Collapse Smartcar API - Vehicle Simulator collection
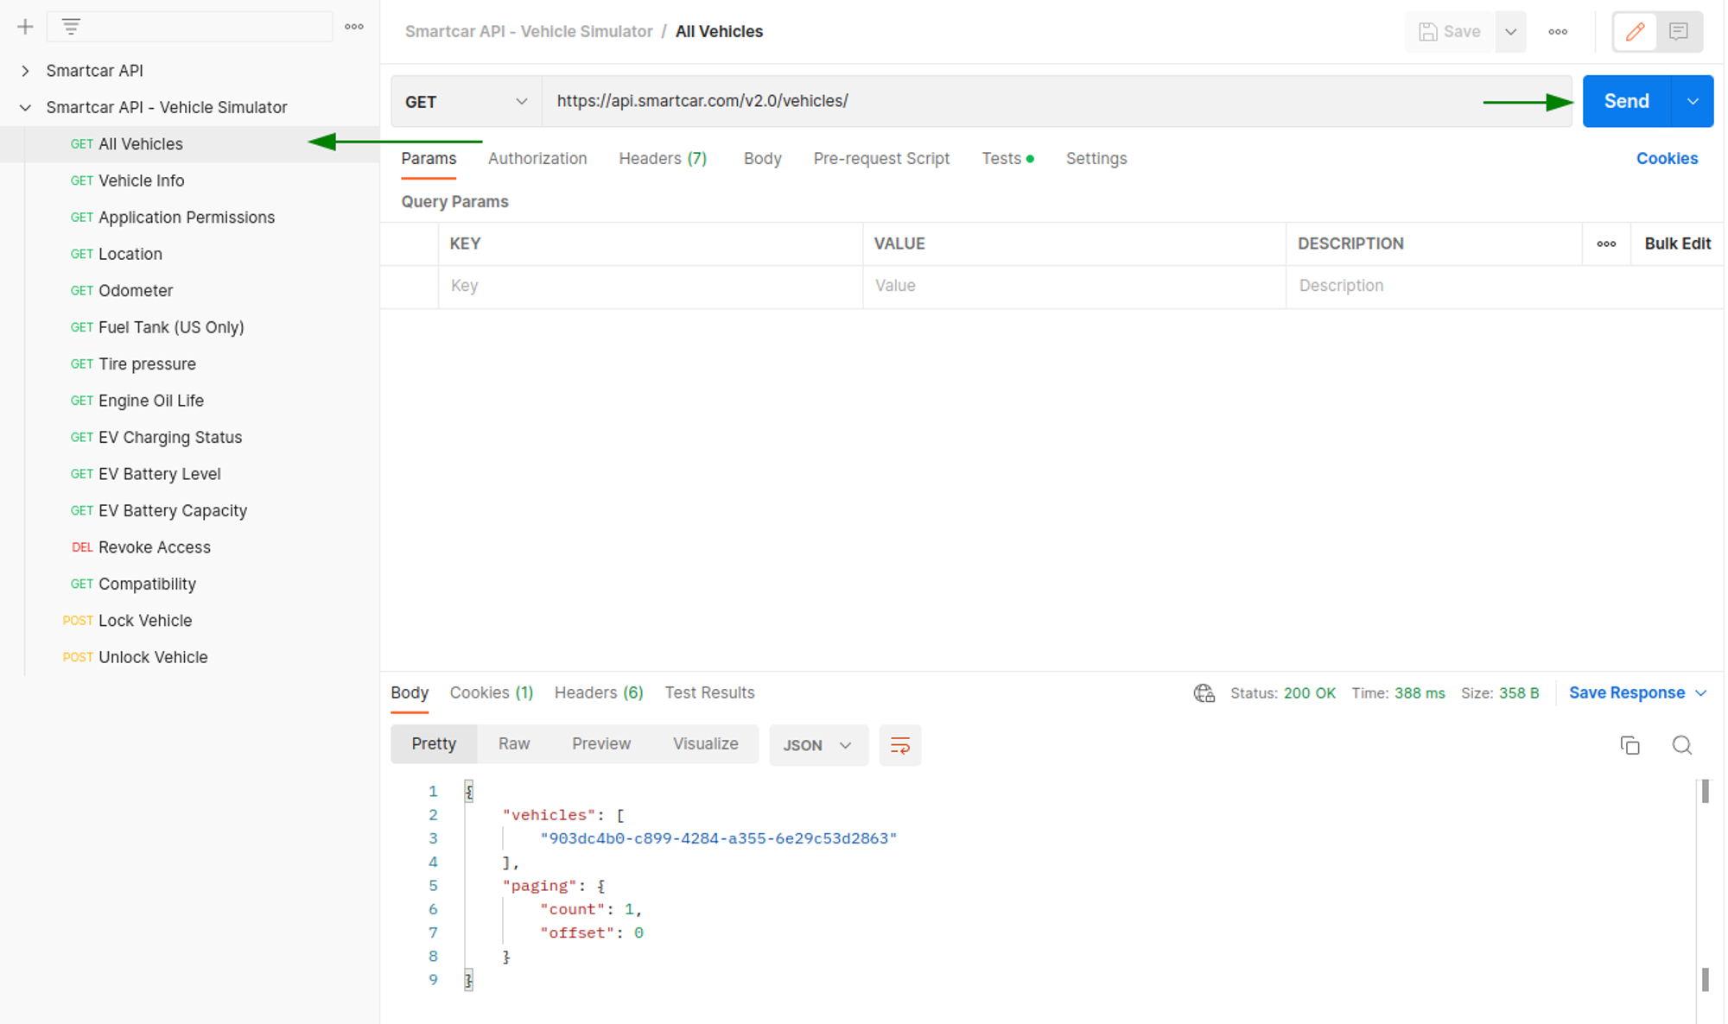This screenshot has width=1728, height=1024. point(25,107)
